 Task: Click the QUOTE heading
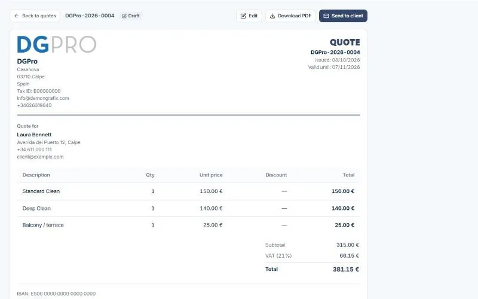[x=345, y=42]
